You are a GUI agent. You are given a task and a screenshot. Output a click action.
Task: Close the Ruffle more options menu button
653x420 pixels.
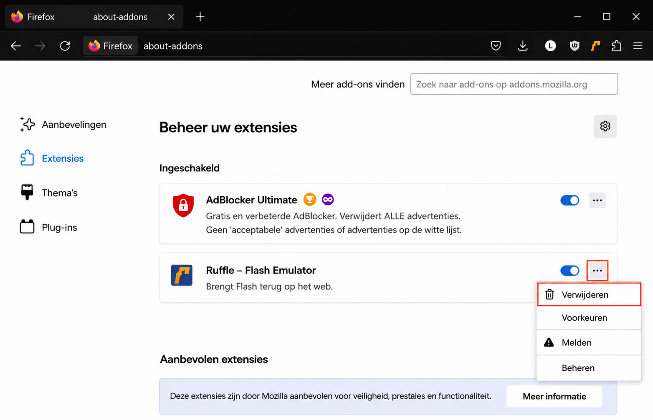(597, 271)
